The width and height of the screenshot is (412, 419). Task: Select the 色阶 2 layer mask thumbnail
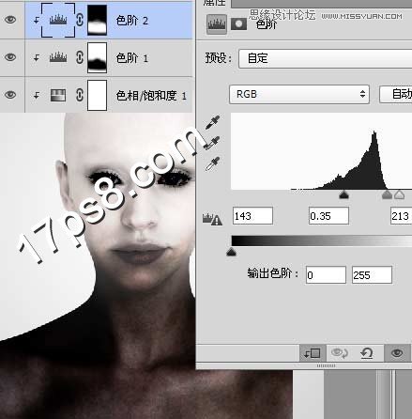97,20
